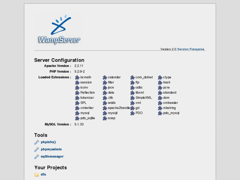Click the puzzle icon beside SimpleXML
Viewport: 240px width, 180px height.
[x=132, y=98]
